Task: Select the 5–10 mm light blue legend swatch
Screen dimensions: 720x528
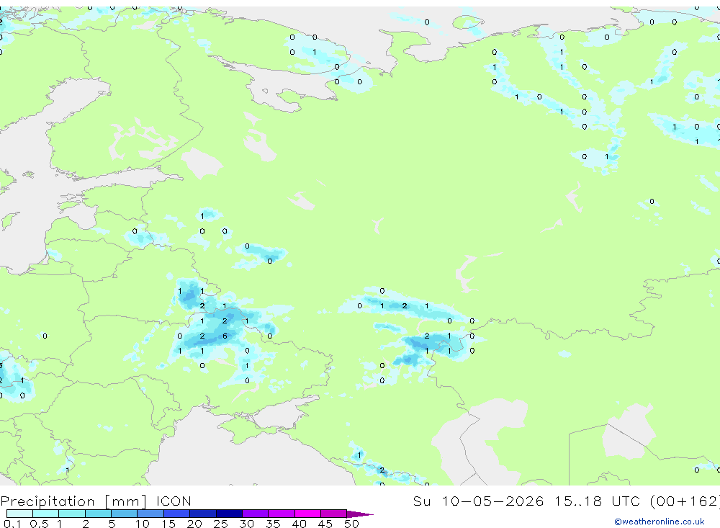Action: (125, 514)
